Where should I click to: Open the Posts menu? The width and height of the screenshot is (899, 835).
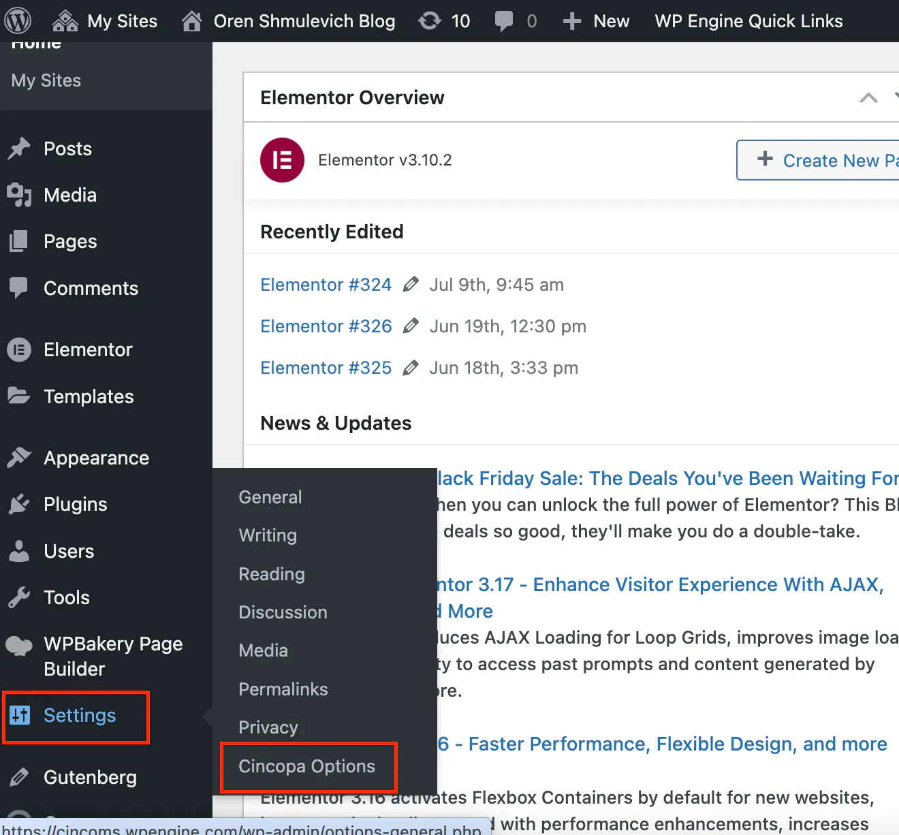(67, 148)
